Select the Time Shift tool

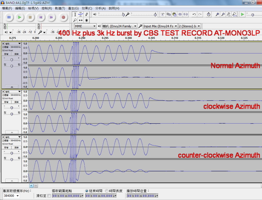pyautogui.click(x=81, y=20)
